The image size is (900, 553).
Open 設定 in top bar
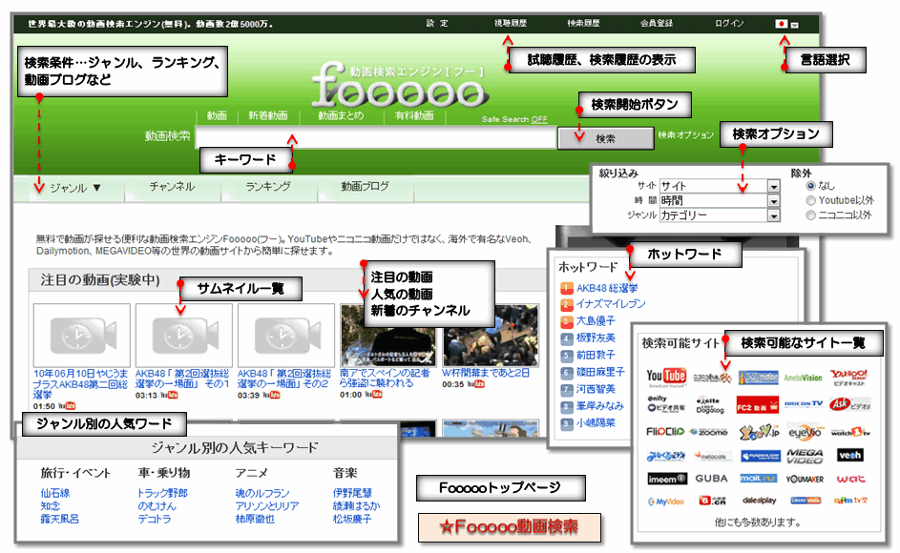click(x=437, y=23)
